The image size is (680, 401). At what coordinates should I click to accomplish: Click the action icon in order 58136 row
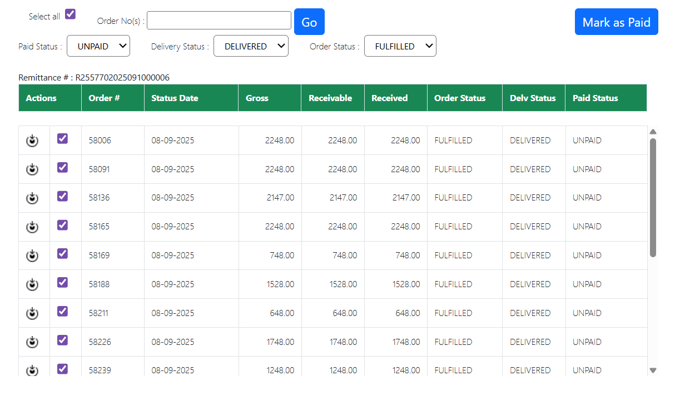pyautogui.click(x=32, y=198)
